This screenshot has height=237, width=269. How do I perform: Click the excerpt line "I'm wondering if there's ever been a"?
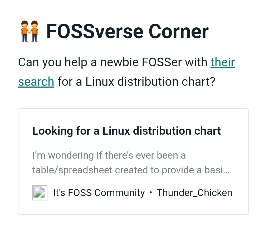click(x=109, y=155)
